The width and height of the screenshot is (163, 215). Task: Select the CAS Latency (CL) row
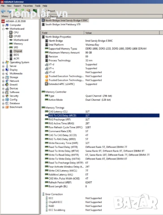[x=102, y=112]
